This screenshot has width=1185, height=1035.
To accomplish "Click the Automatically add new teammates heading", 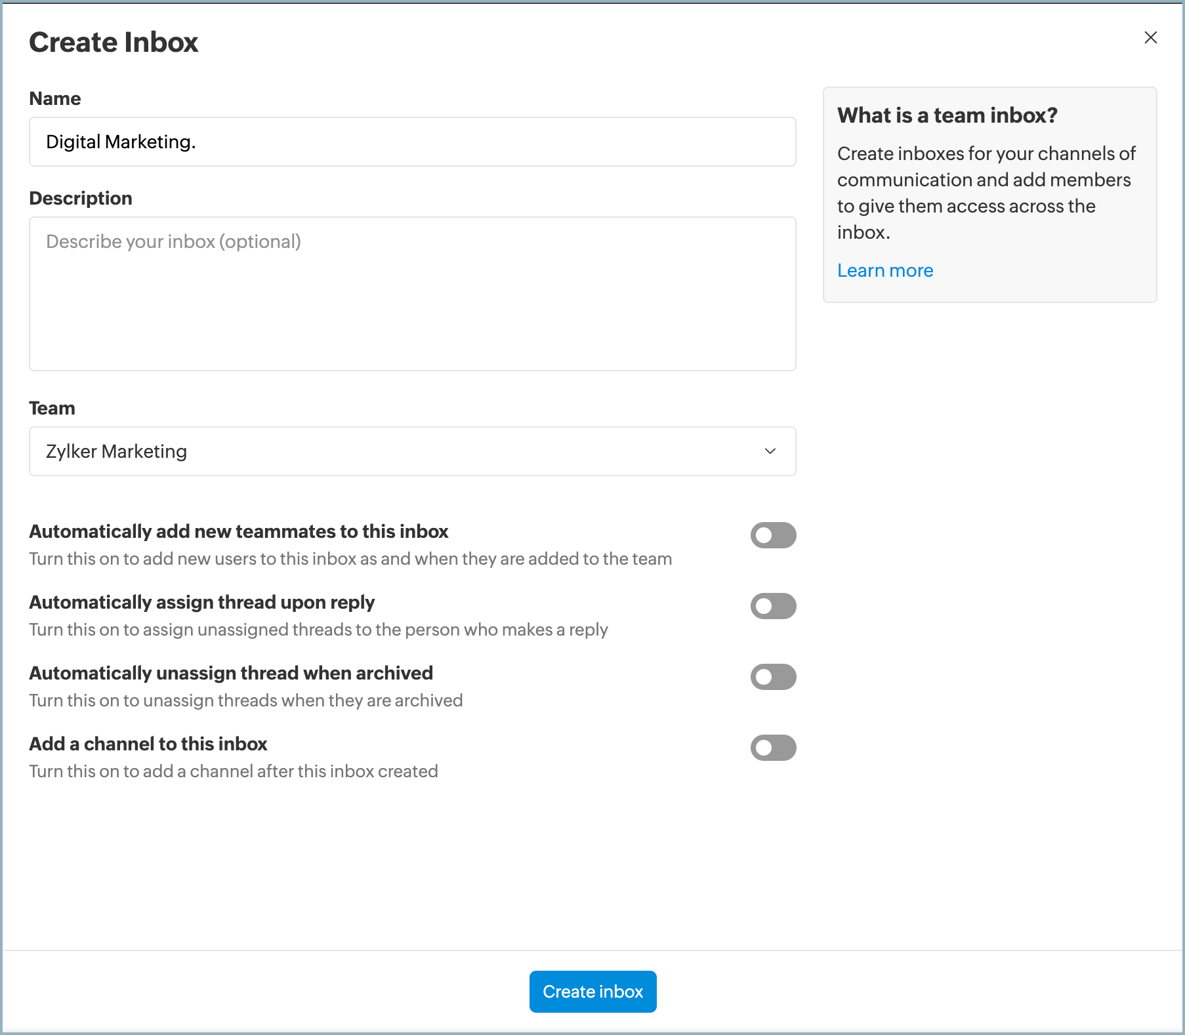I will pyautogui.click(x=238, y=531).
